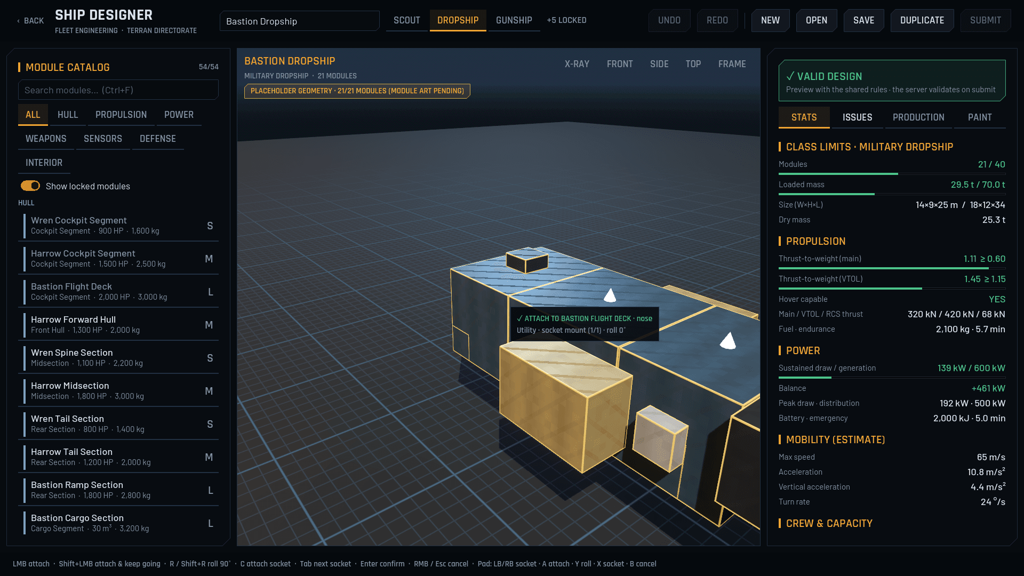Click the '+5 Locked' classes label
The image size is (1024, 576).
[566, 20]
